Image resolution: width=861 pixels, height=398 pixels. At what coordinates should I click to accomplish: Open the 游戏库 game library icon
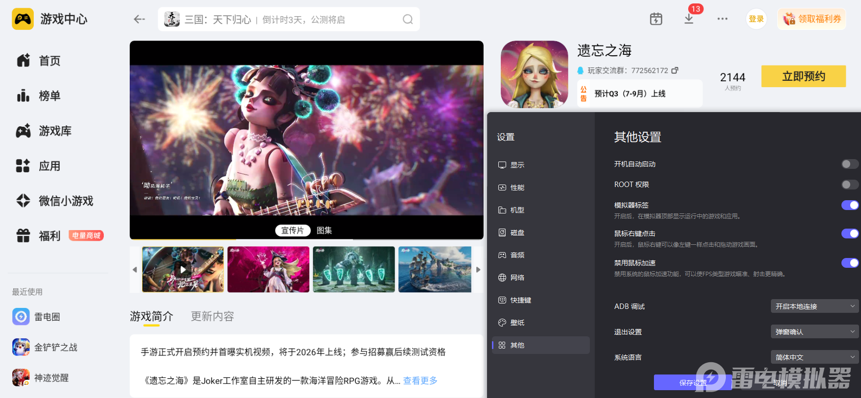(x=23, y=131)
